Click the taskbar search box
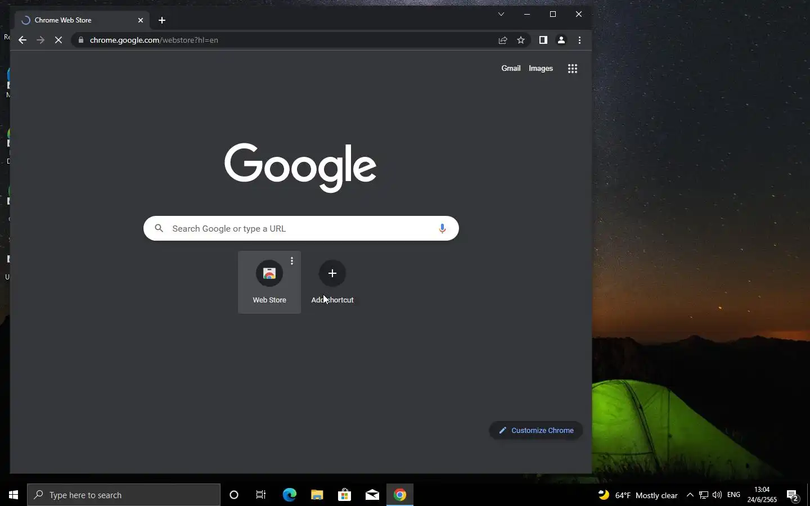Image resolution: width=810 pixels, height=506 pixels. (124, 495)
